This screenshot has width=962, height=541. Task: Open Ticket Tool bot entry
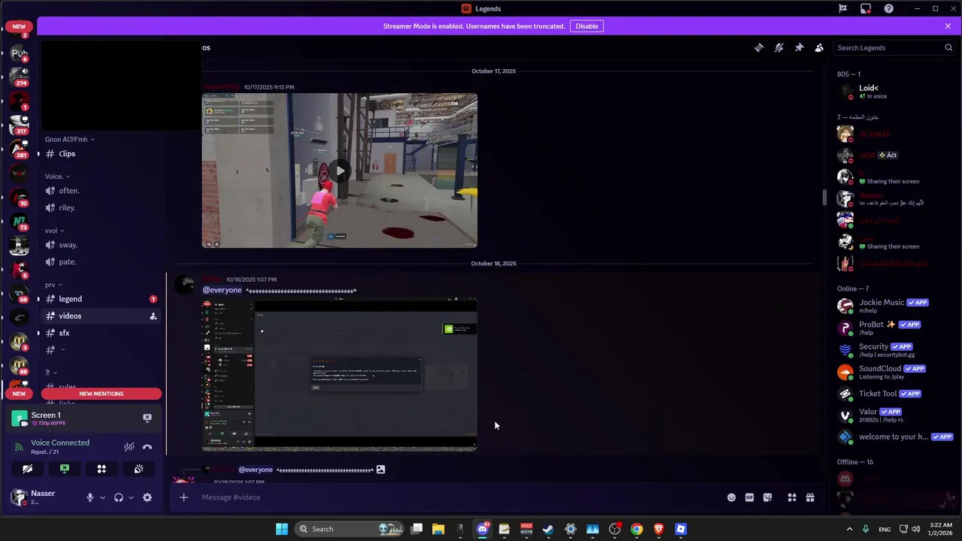[894, 394]
